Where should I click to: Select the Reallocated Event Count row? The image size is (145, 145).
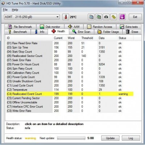[70, 94]
